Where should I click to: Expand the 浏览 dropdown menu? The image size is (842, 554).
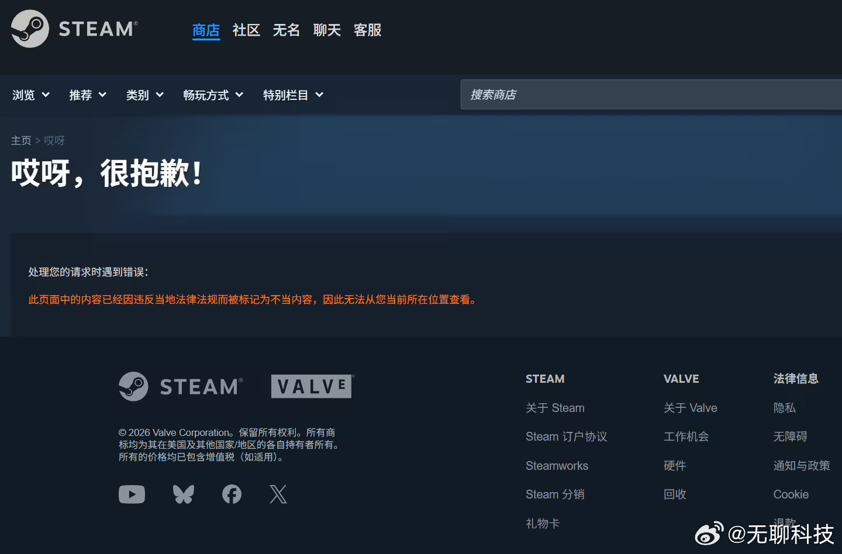point(31,95)
